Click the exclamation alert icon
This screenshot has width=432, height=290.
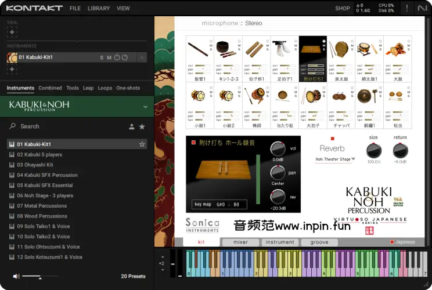coord(406,8)
